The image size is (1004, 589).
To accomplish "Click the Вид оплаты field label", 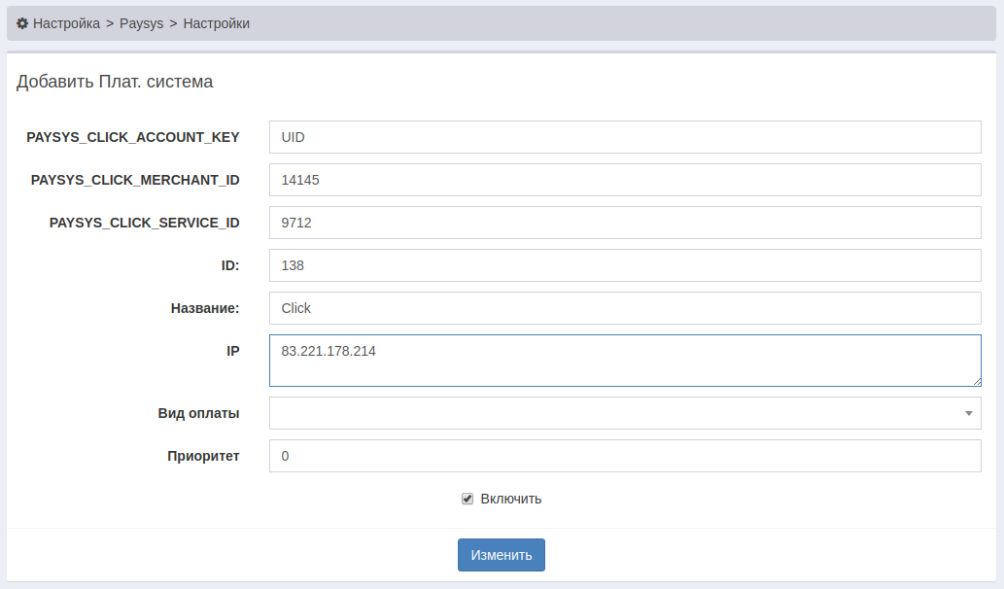I will [198, 413].
